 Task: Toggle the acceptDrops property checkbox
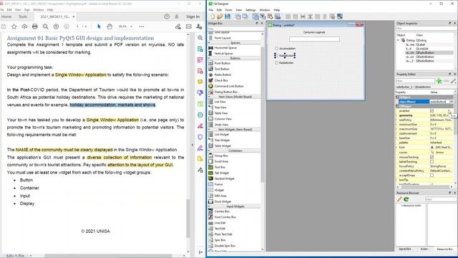(432, 175)
